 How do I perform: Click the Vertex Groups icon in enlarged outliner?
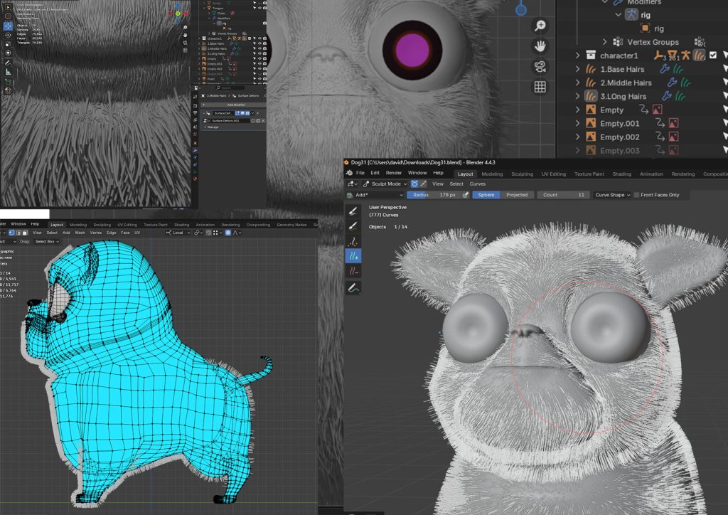tap(618, 42)
